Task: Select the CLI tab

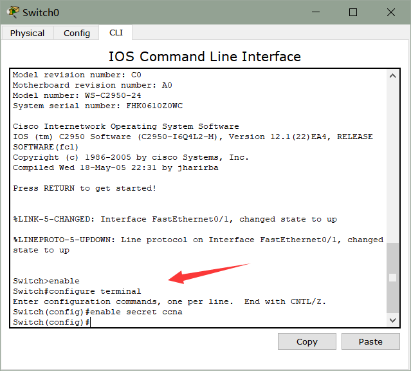Action: tap(116, 33)
